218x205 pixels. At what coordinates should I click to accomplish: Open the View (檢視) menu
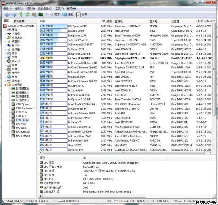point(19,9)
